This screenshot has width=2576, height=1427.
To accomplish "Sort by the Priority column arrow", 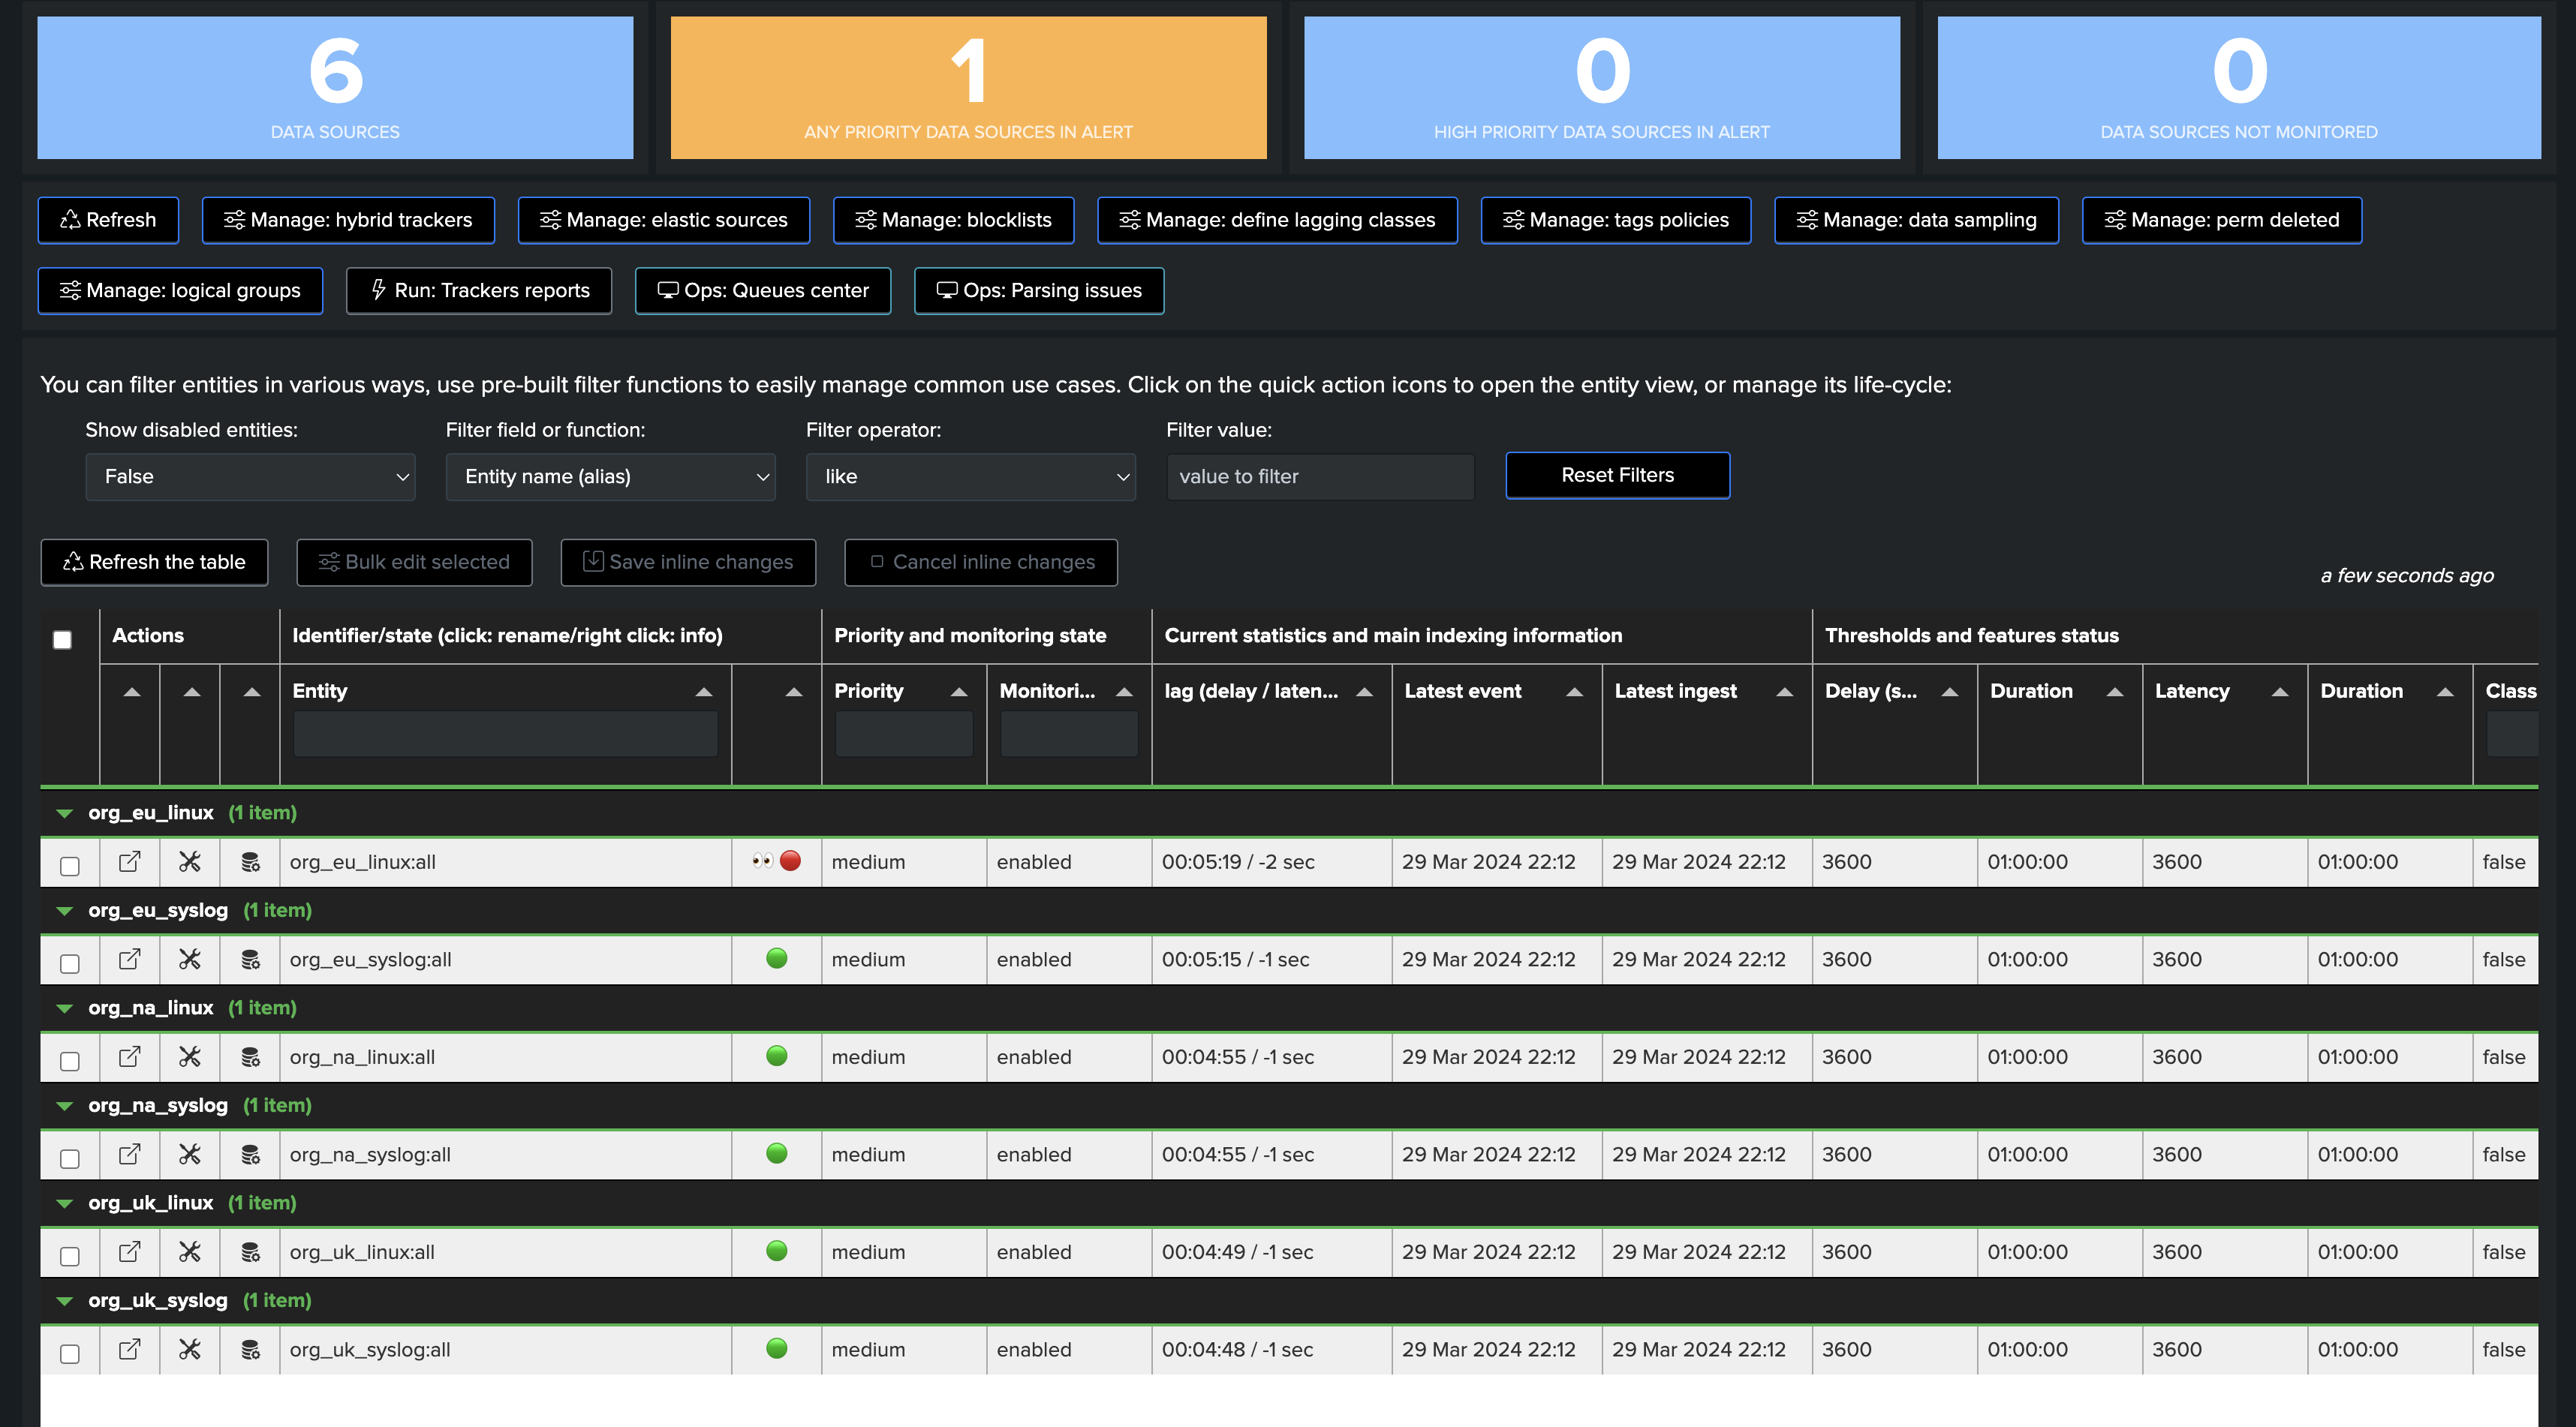I will (x=959, y=692).
